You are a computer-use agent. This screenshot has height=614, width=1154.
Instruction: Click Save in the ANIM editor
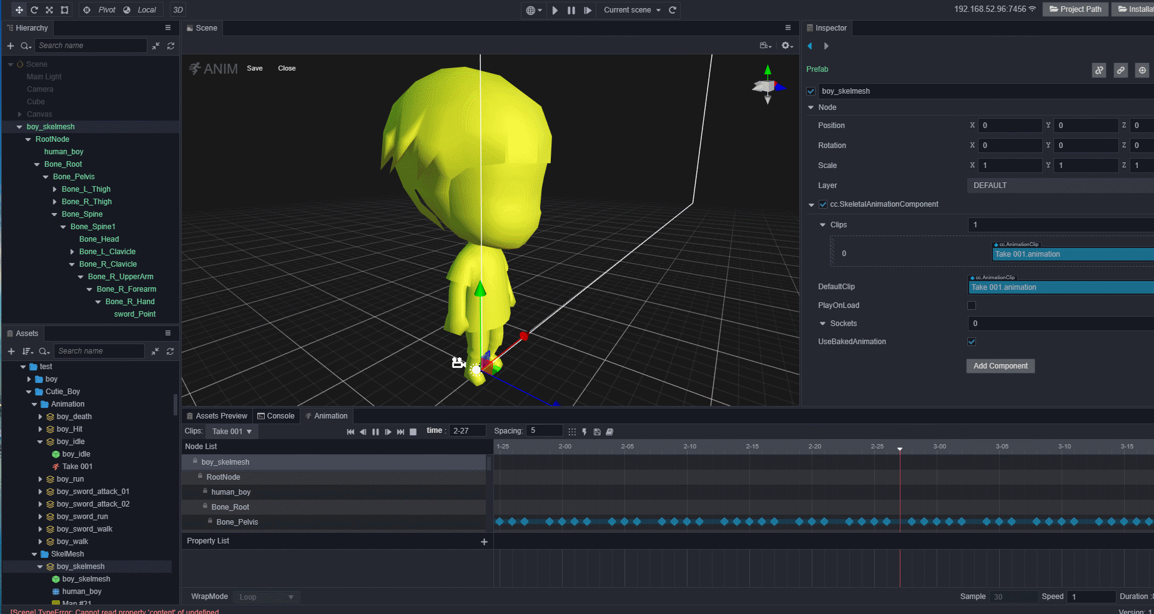click(x=255, y=68)
